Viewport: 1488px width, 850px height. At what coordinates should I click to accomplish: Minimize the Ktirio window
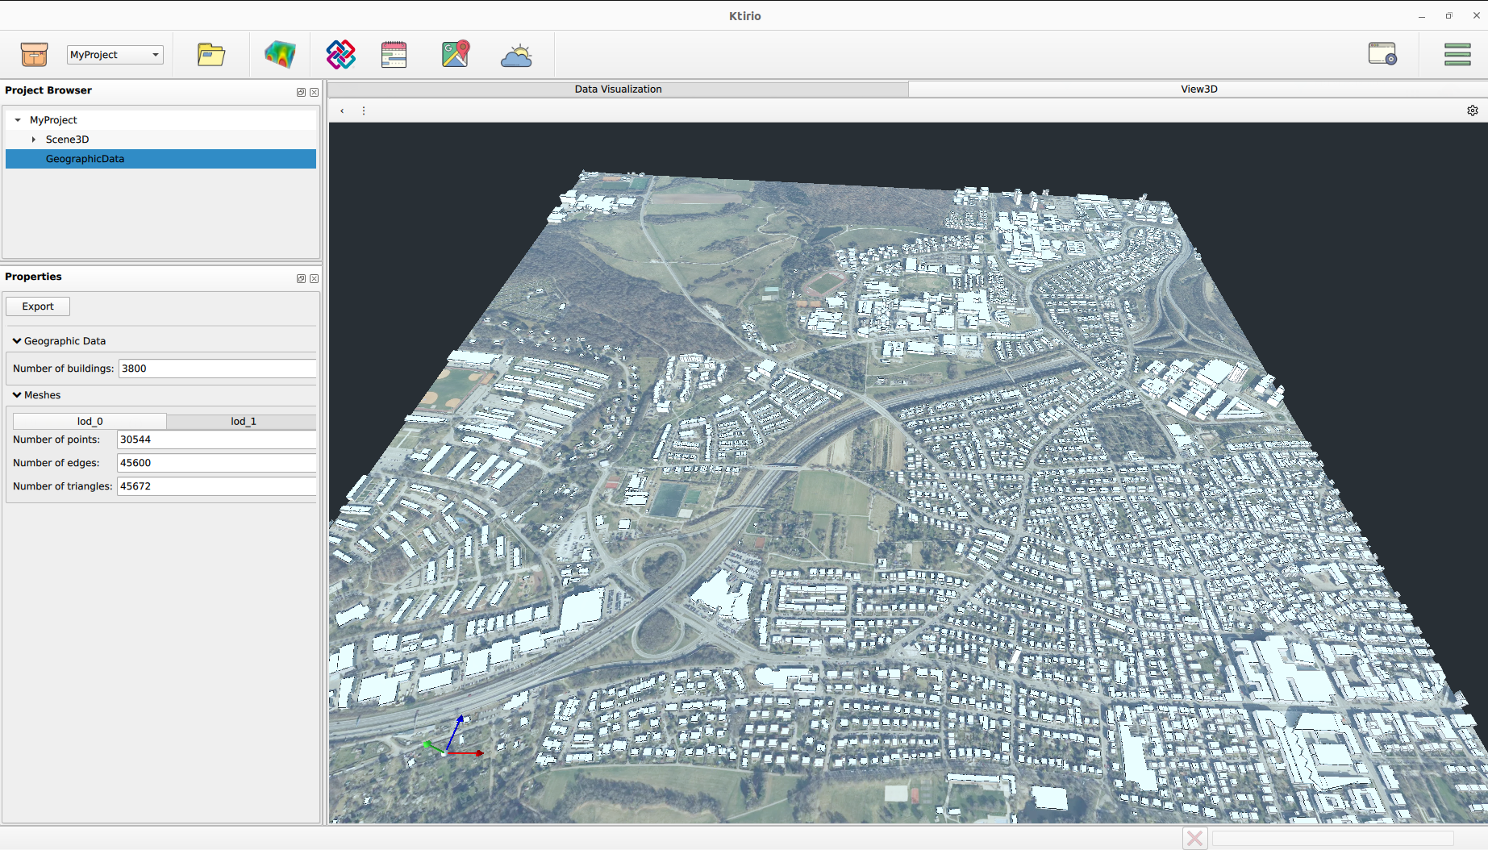pos(1422,16)
